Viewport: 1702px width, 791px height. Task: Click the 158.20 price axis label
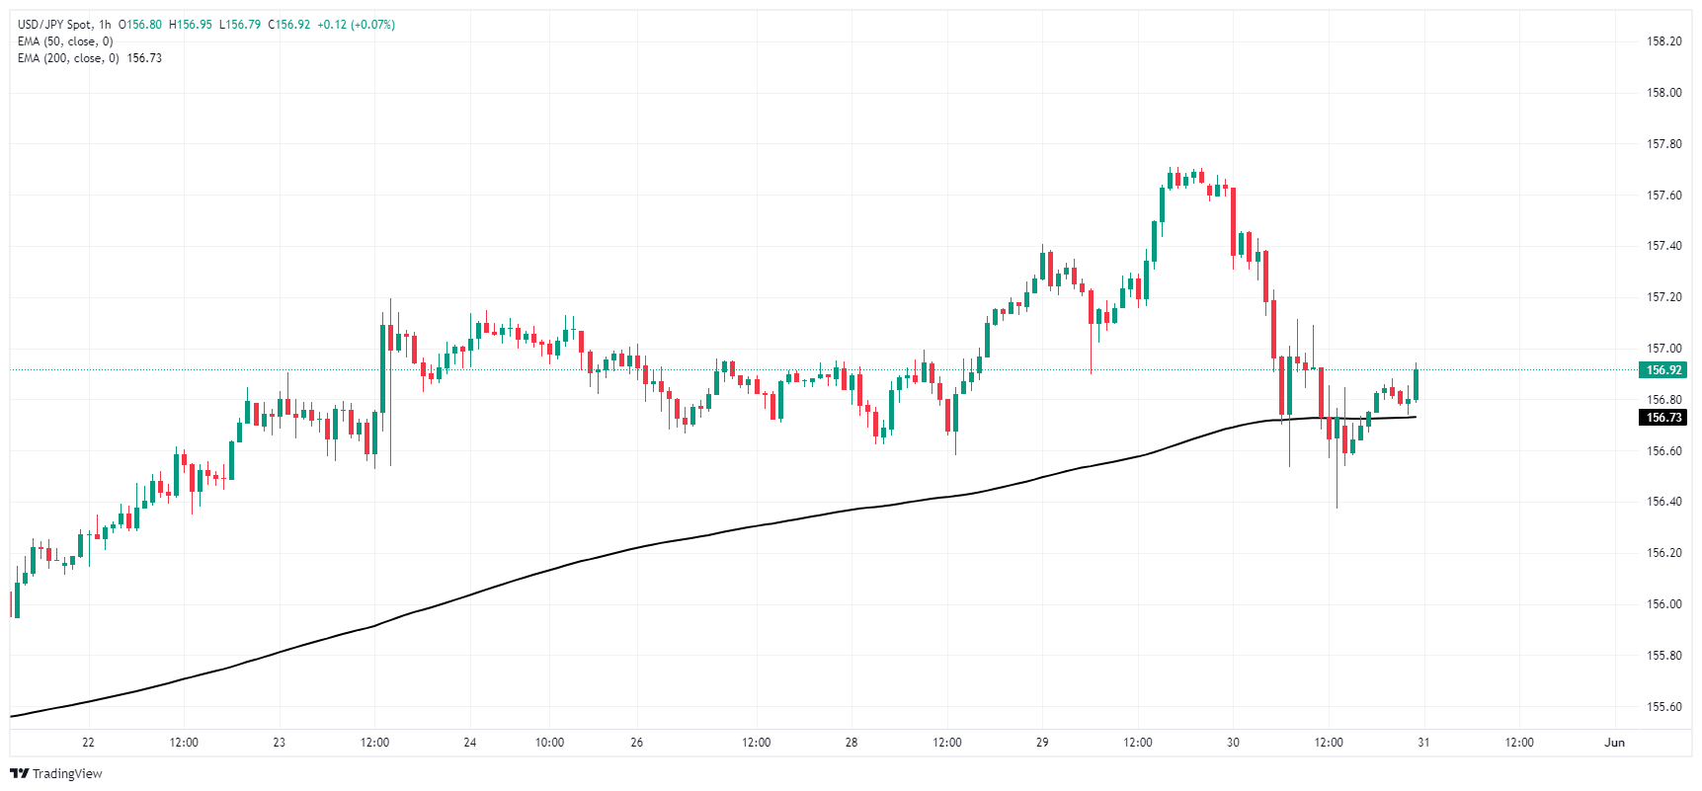1663,41
